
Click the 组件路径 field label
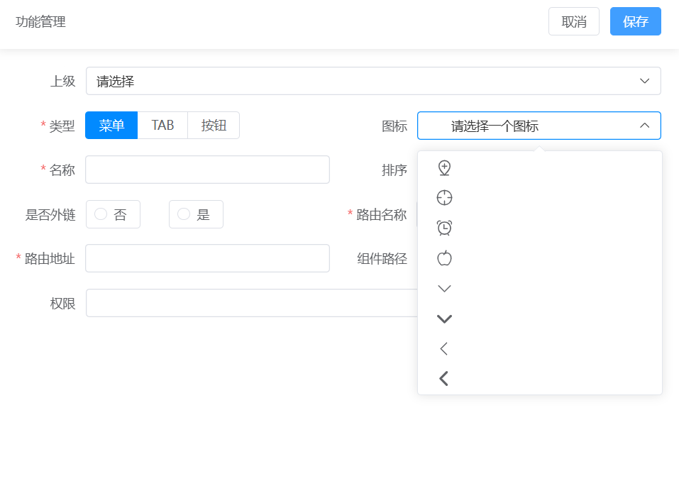click(x=382, y=259)
